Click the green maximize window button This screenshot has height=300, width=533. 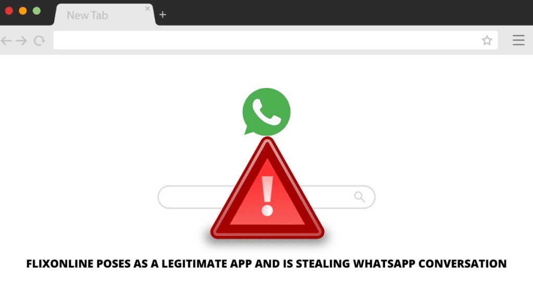[x=37, y=11]
